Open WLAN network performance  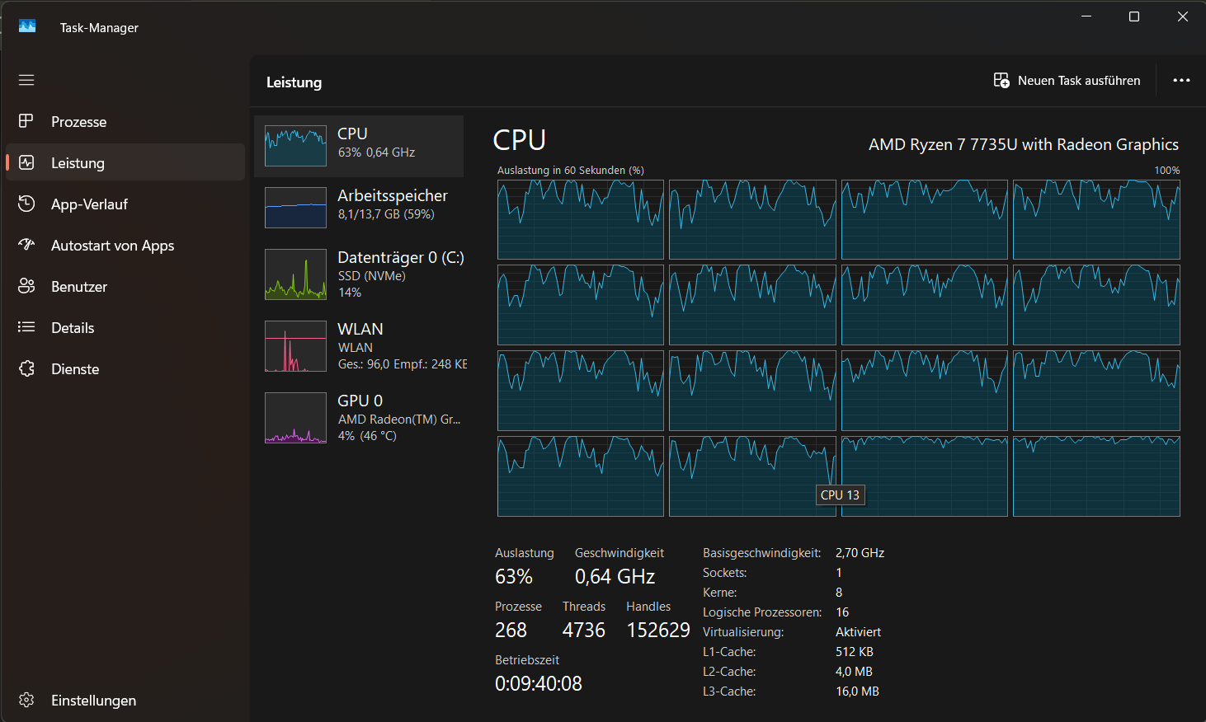359,346
